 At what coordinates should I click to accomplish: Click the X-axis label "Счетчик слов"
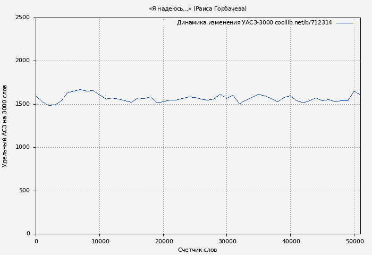point(197,250)
